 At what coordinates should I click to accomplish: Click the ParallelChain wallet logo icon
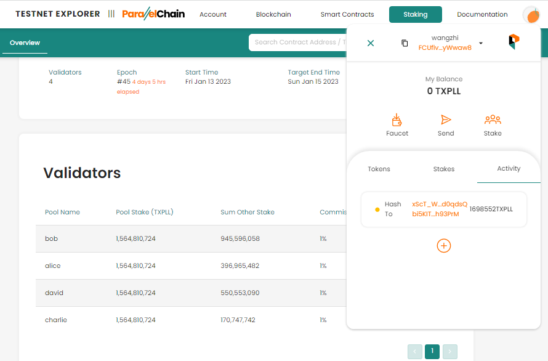[514, 42]
